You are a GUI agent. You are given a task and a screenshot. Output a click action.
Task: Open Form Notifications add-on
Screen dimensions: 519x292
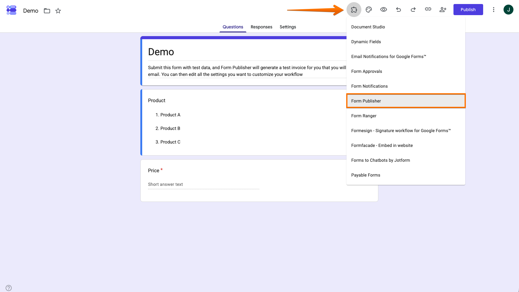point(406,86)
